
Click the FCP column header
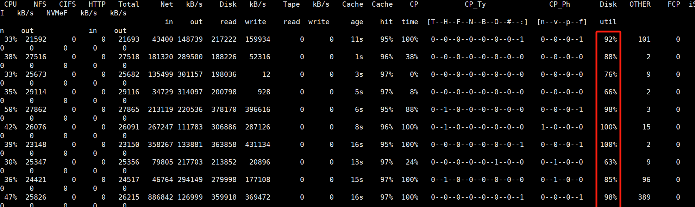(x=674, y=4)
